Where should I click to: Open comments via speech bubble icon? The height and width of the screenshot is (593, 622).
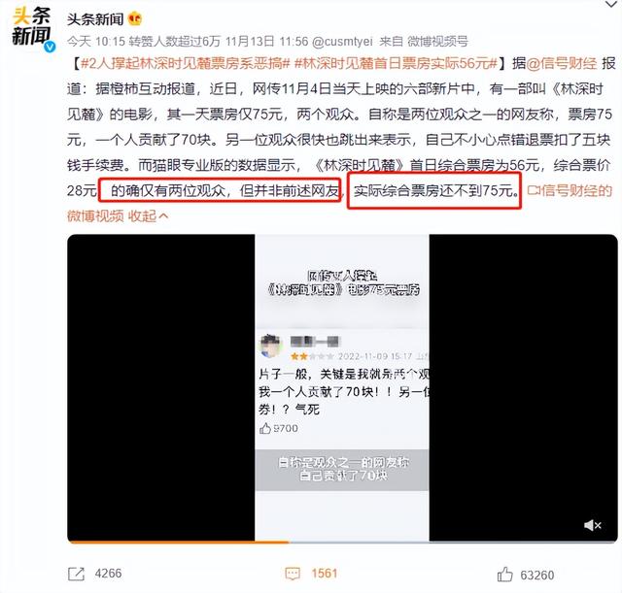pos(293,574)
